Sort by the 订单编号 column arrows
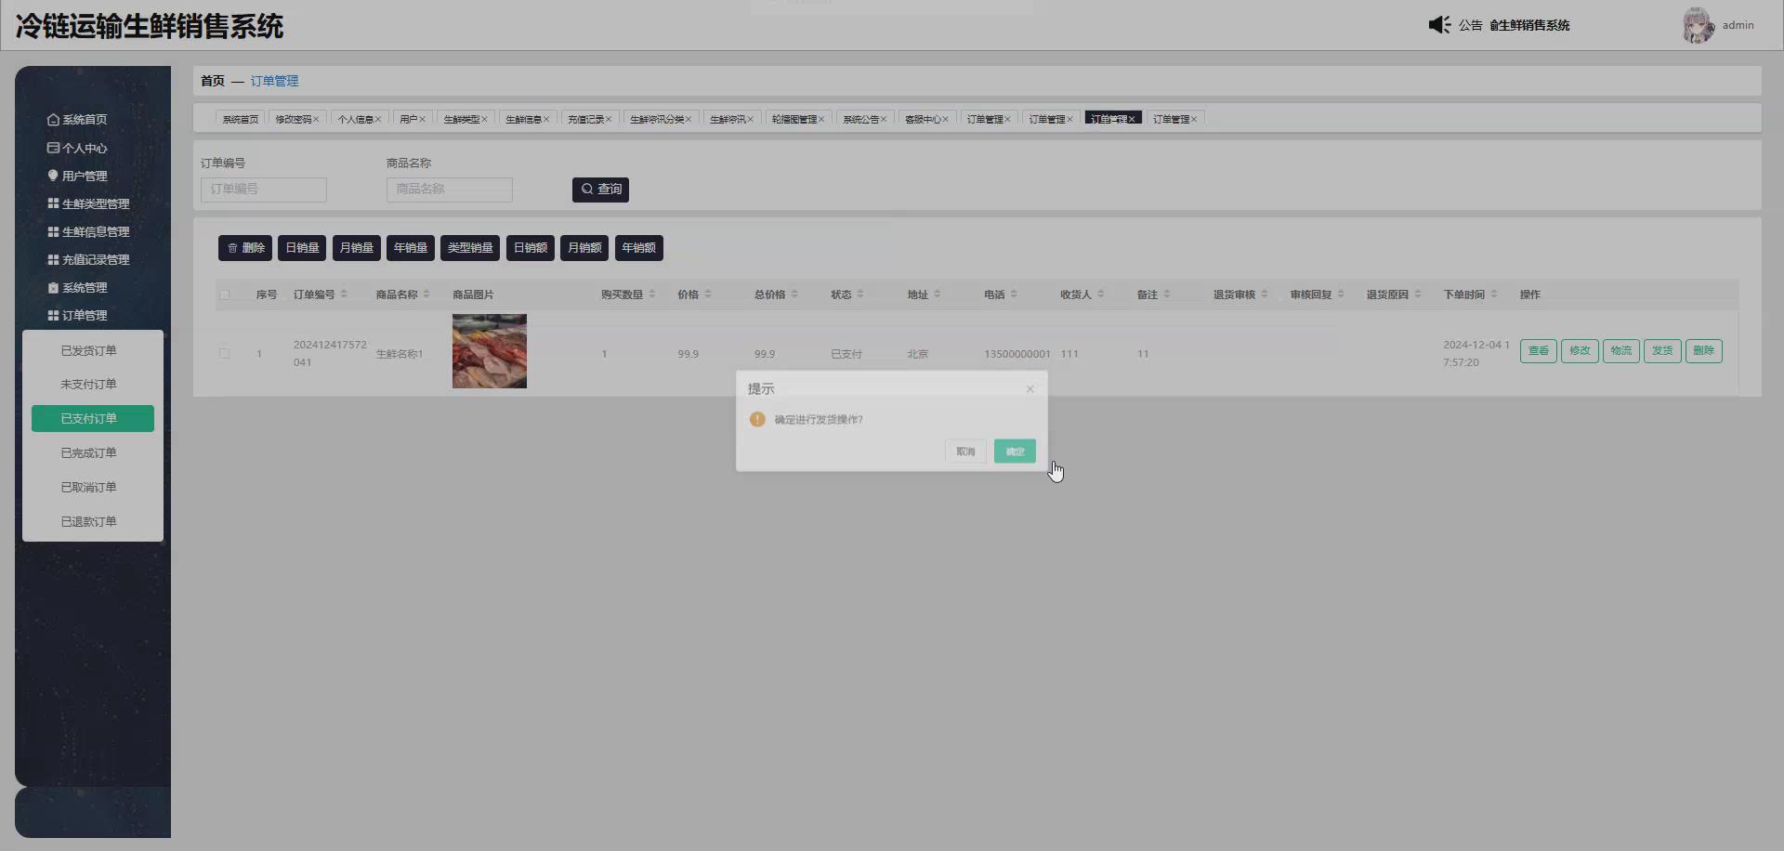Image resolution: width=1784 pixels, height=851 pixels. tap(344, 295)
